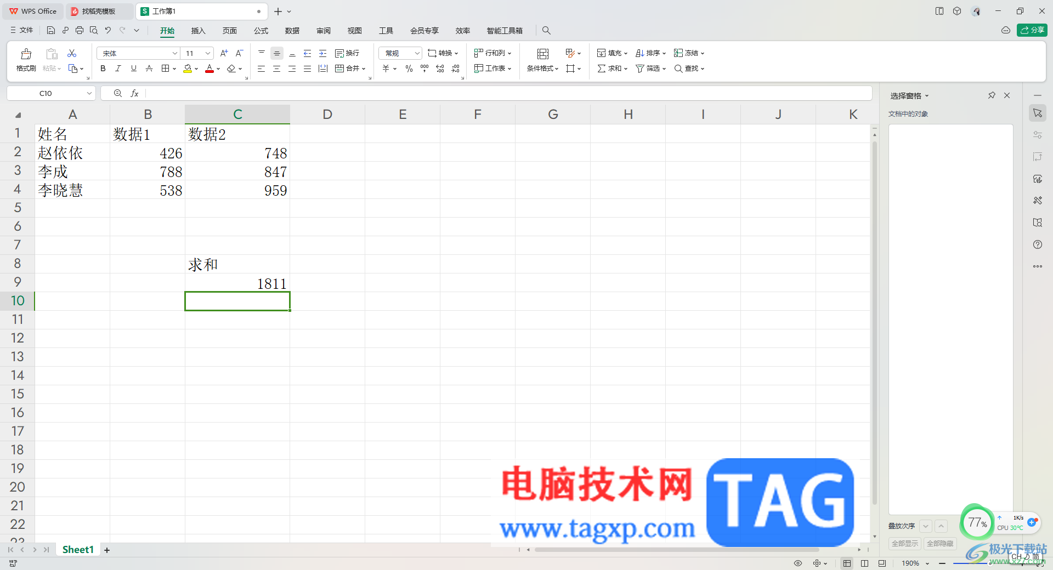Open the 视图 ribbon tab

click(355, 31)
